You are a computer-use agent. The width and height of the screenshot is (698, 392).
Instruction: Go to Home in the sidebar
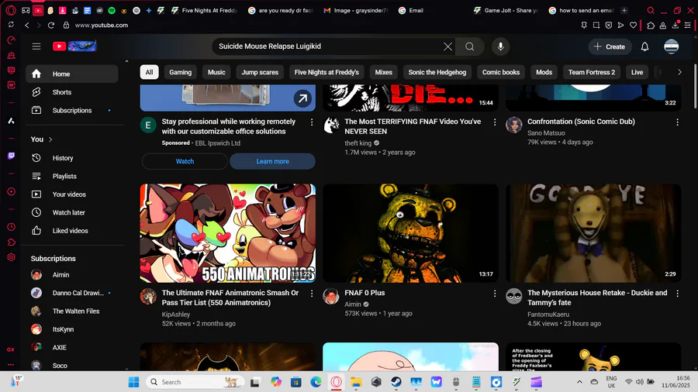click(71, 74)
